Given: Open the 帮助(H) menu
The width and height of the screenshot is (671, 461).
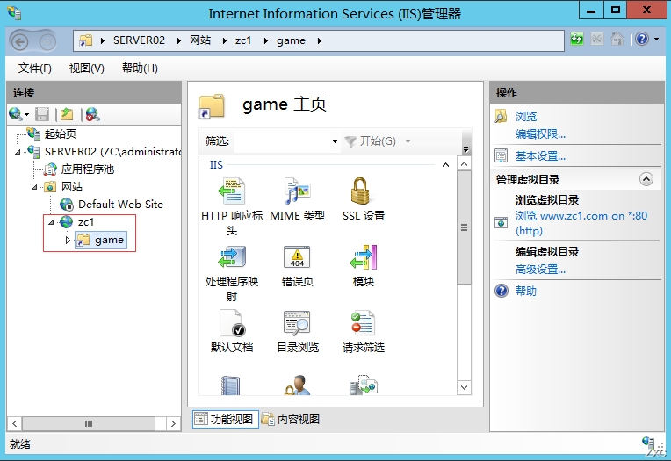Looking at the screenshot, I should point(140,68).
